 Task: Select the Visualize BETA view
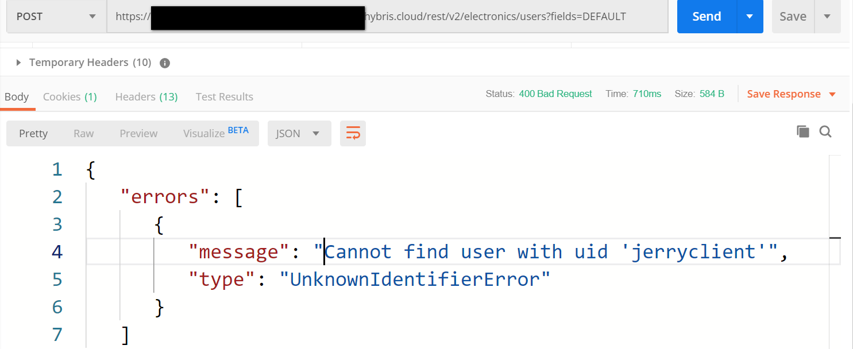(216, 133)
